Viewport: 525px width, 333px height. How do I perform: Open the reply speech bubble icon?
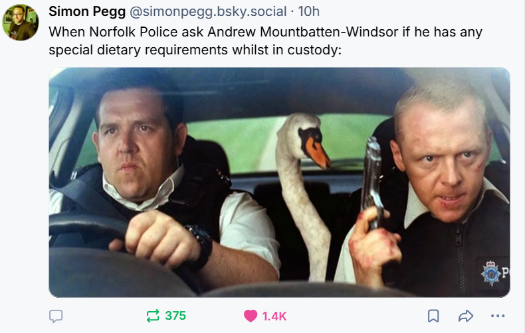(56, 316)
